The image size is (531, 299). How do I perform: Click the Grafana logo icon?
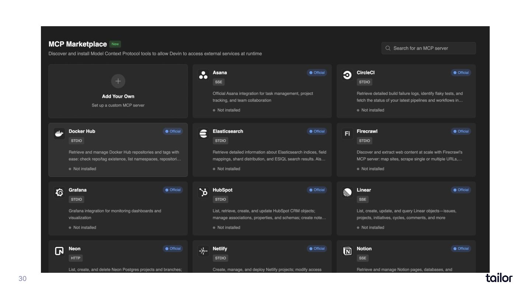pos(59,192)
